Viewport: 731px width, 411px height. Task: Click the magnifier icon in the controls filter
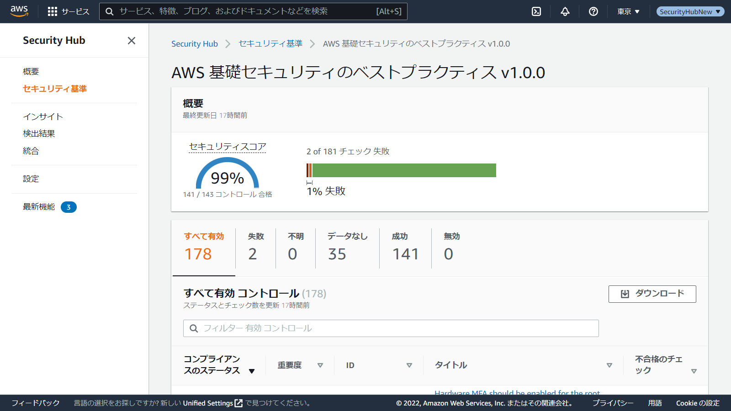click(194, 328)
